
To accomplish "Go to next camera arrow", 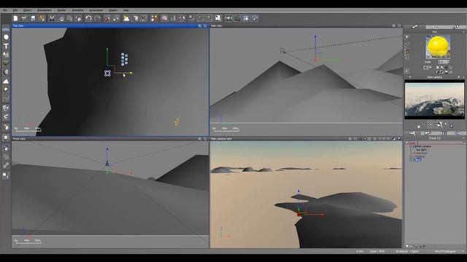I will 459,77.
